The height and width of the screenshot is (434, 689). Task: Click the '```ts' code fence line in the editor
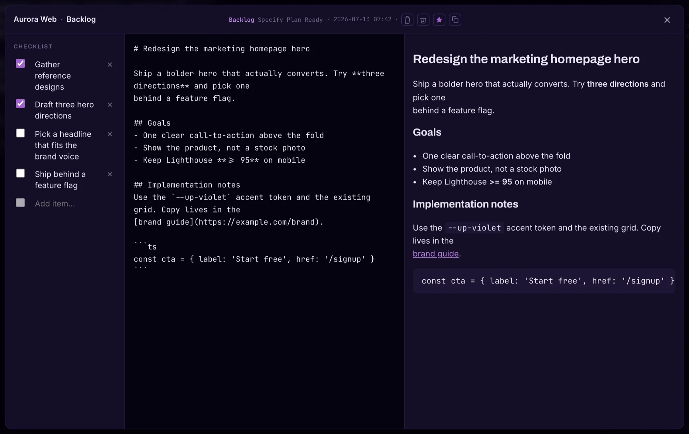coord(145,247)
